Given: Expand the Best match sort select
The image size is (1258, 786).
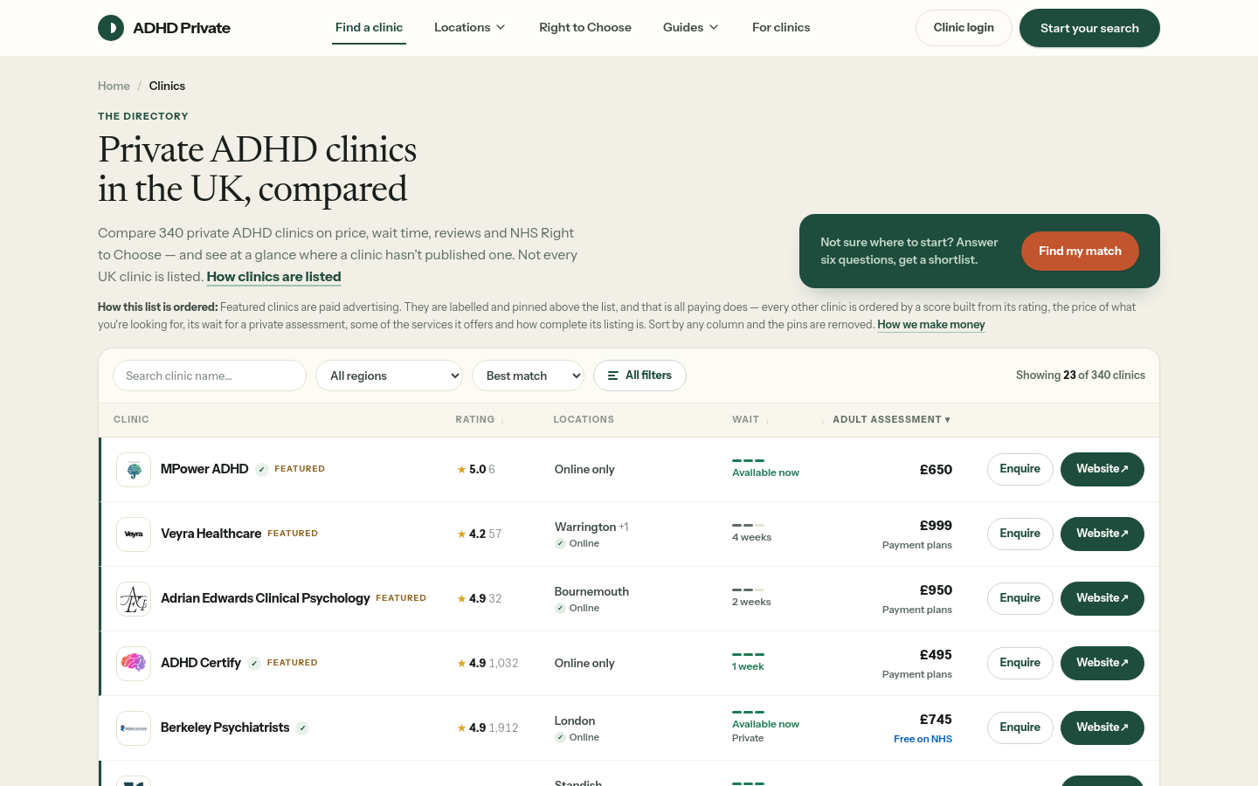Looking at the screenshot, I should (x=528, y=376).
